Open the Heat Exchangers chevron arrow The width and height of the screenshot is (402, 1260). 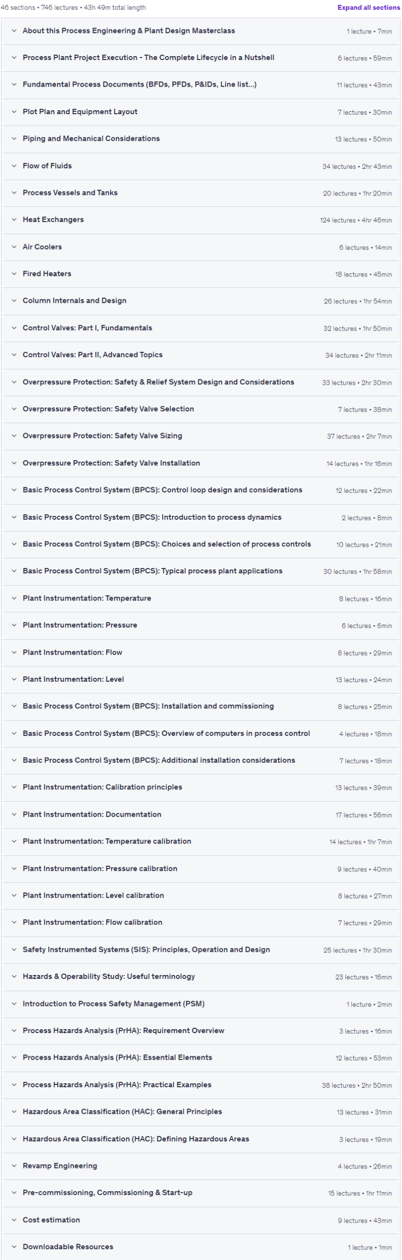(14, 220)
